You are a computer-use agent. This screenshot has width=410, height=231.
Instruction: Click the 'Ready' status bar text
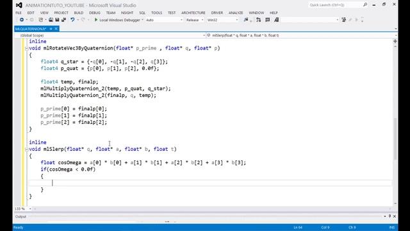point(19,227)
